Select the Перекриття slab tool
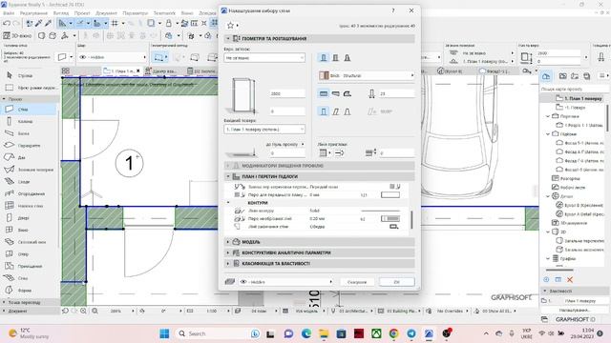The image size is (611, 343). pos(29,146)
